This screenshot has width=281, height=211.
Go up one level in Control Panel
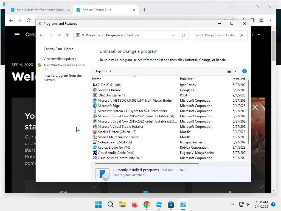coord(68,35)
